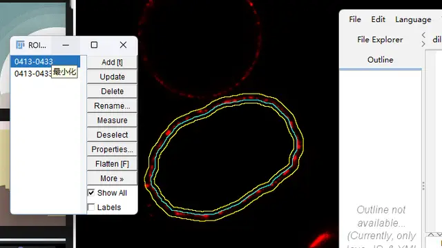Open the File menu in script editor
The image size is (442, 248).
click(355, 19)
